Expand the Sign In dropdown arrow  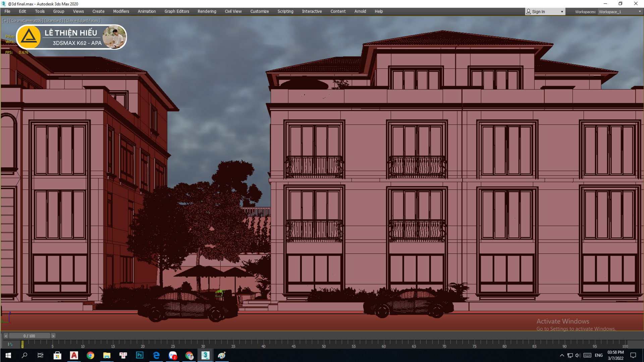click(562, 12)
